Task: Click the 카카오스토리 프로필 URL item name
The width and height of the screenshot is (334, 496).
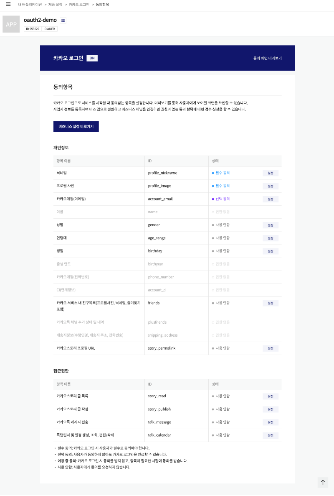Action: coord(76,348)
